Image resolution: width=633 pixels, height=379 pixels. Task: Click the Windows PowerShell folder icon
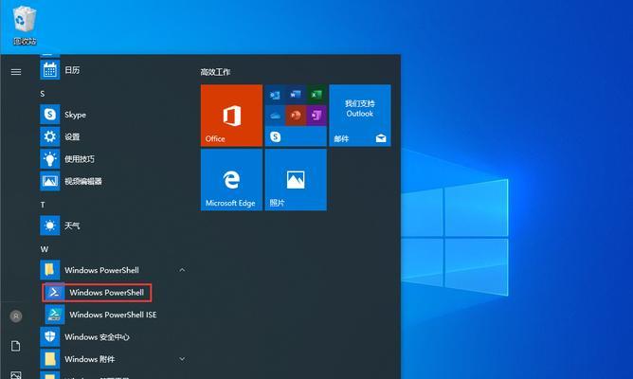click(x=50, y=270)
